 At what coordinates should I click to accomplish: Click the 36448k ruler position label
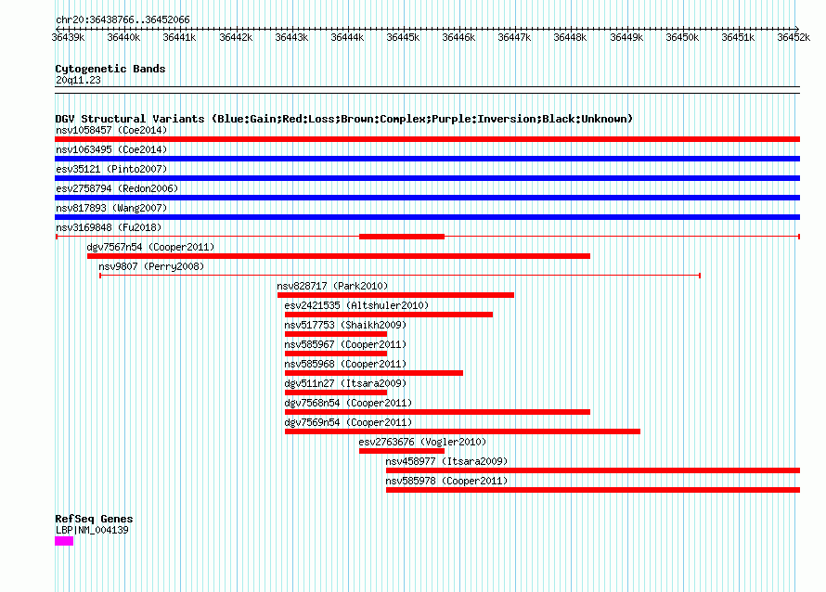coord(570,37)
